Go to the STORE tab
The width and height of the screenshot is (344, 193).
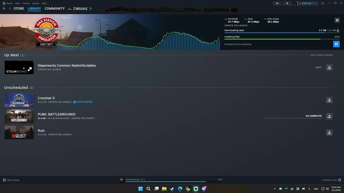tap(19, 9)
